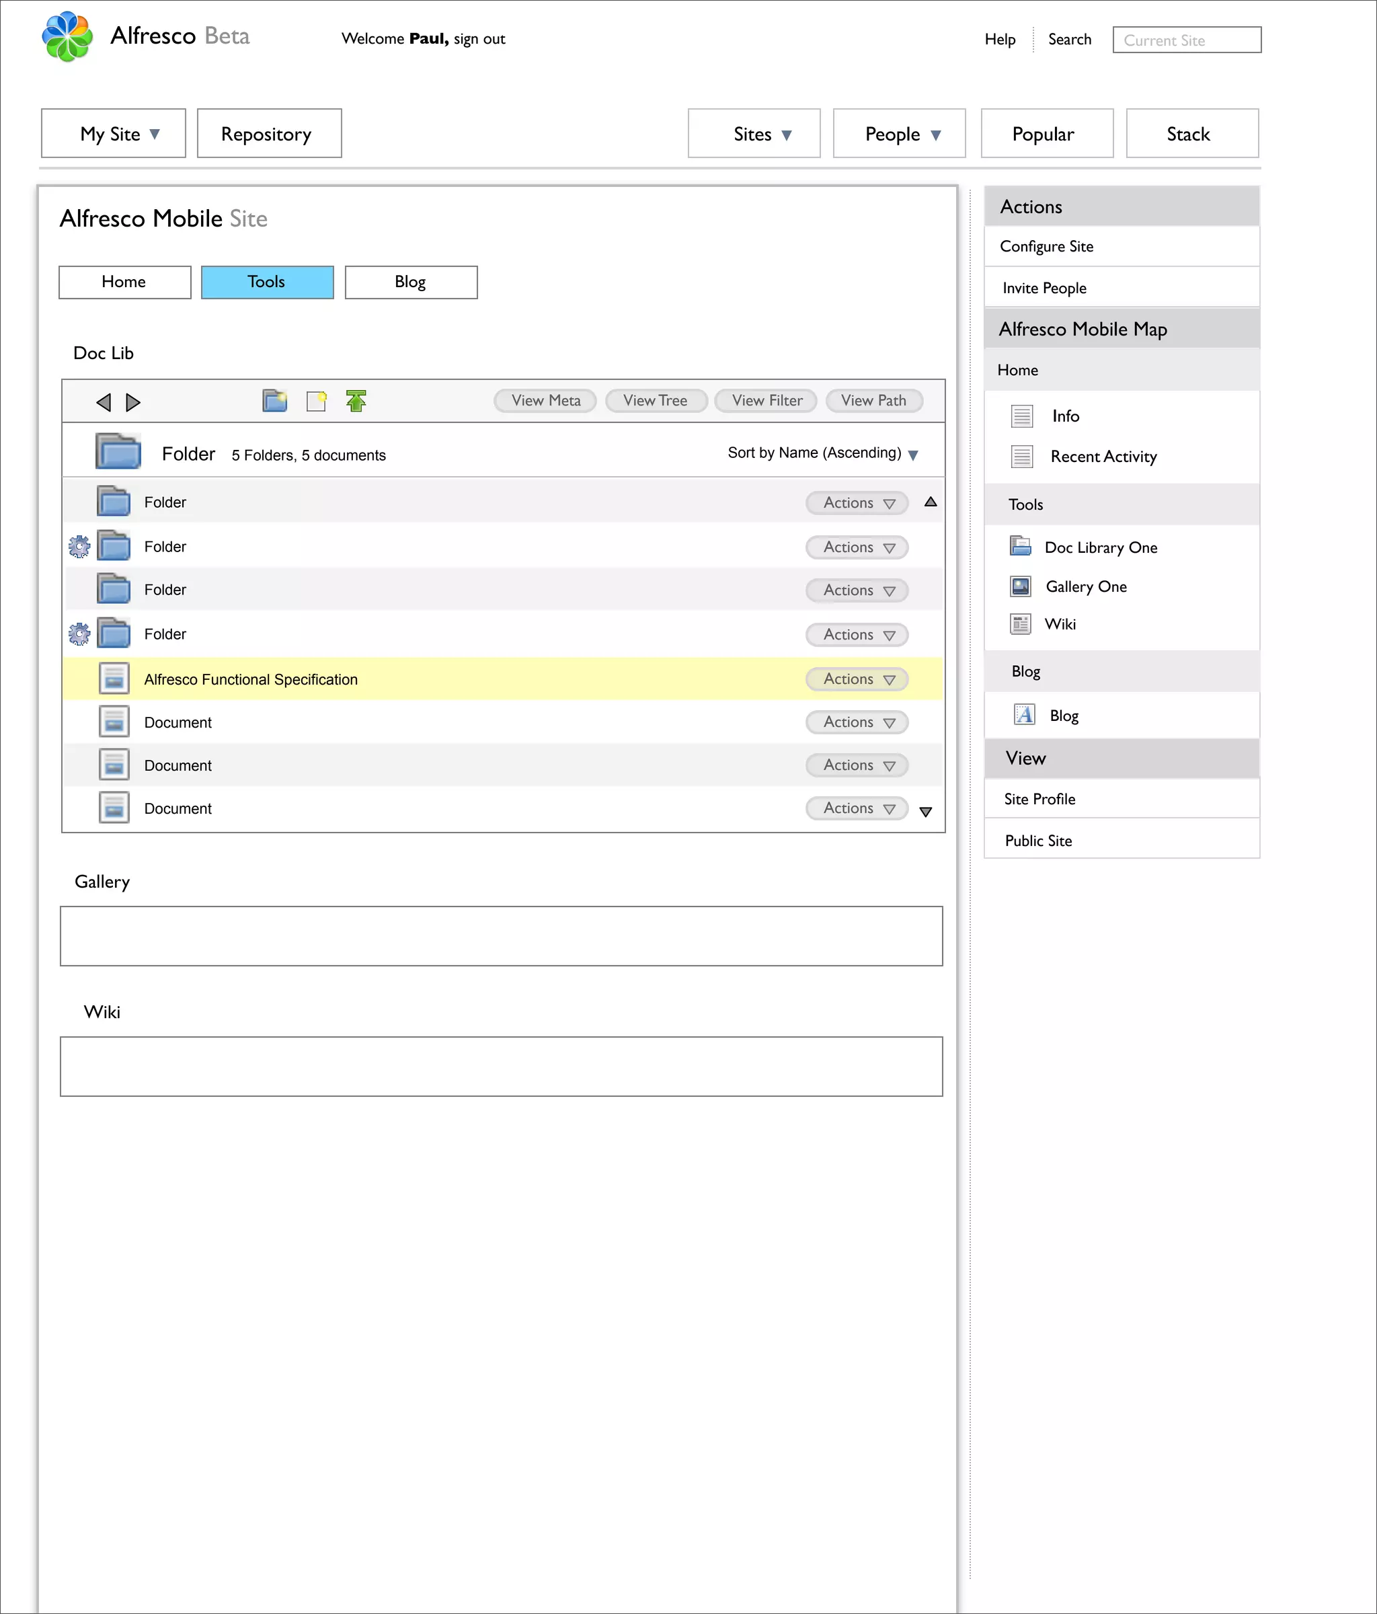The width and height of the screenshot is (1377, 1614).
Task: Open the Popular navigation button
Action: 1048,133
